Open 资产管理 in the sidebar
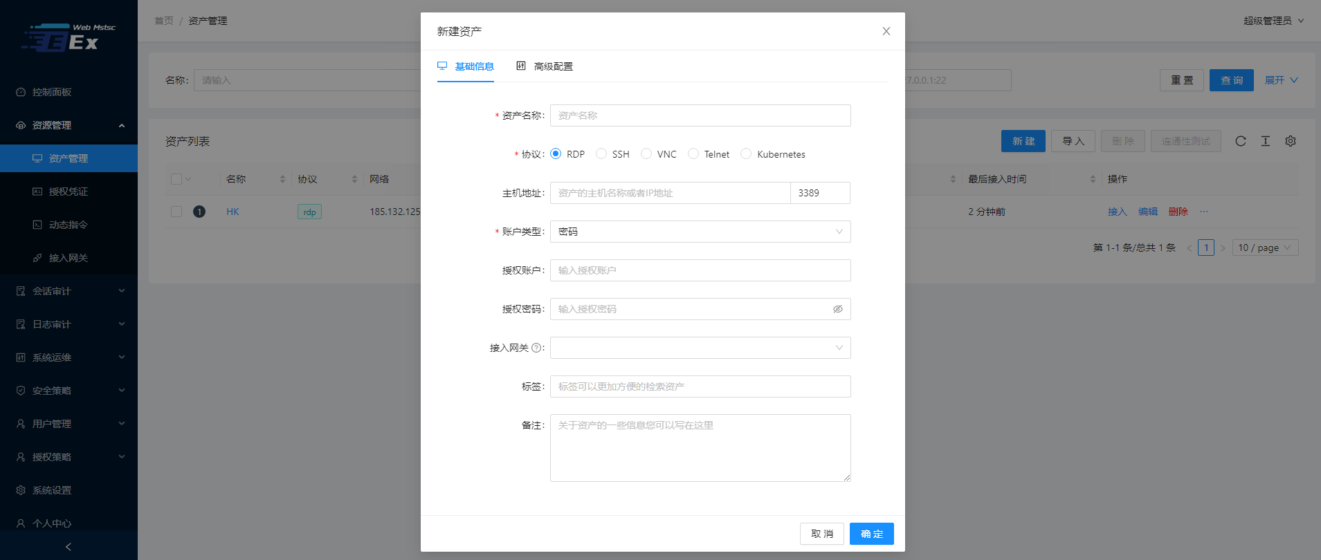 click(69, 158)
